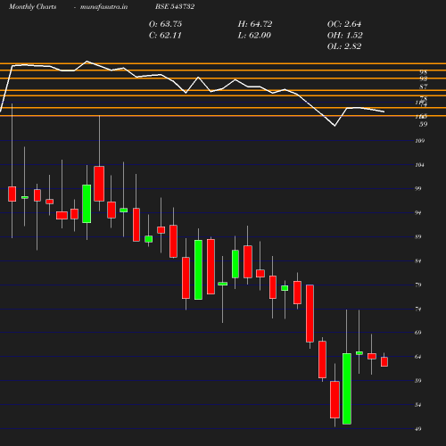Click the 104 price axis label

419,165
